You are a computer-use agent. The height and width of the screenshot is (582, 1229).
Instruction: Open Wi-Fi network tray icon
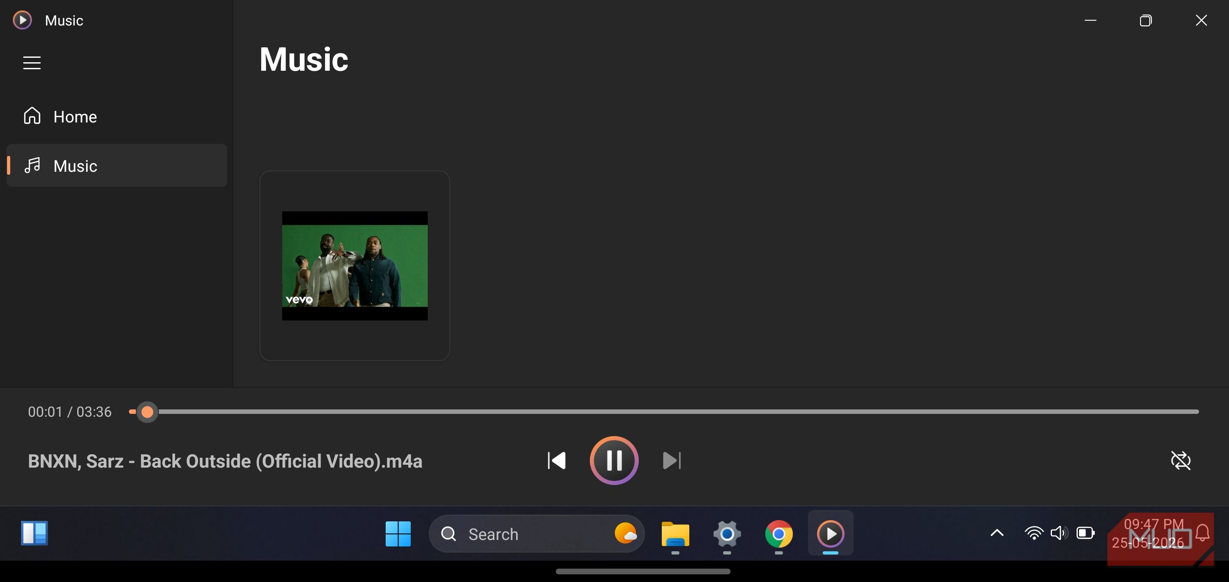pos(1033,533)
